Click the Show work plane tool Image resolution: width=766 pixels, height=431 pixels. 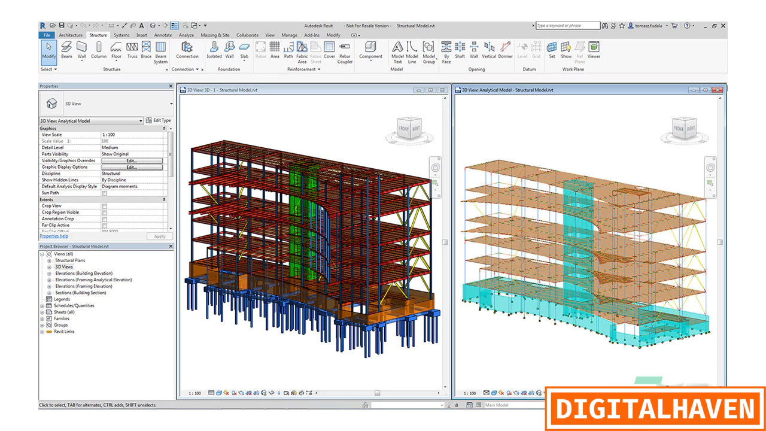(x=566, y=50)
